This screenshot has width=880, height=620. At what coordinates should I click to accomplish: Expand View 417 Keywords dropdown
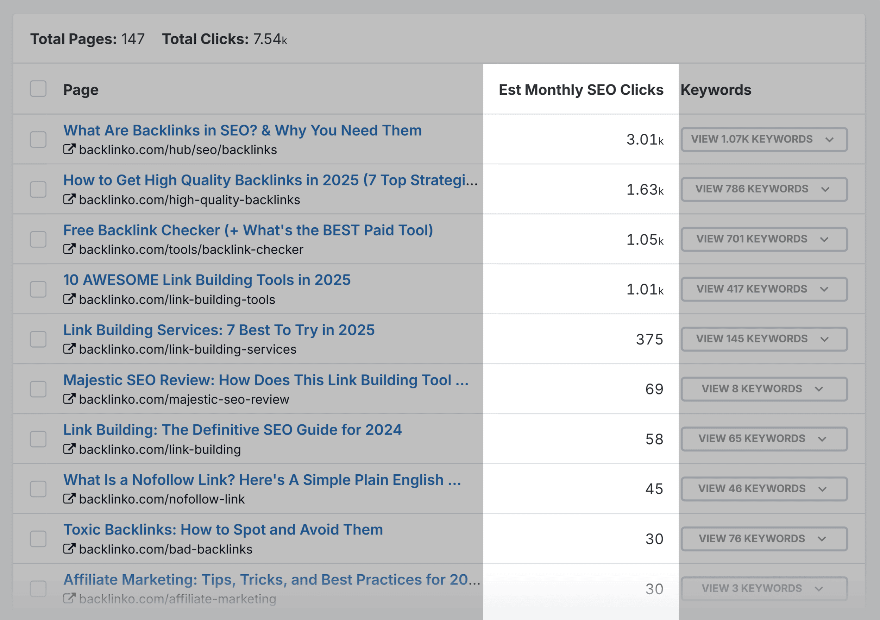pos(764,289)
